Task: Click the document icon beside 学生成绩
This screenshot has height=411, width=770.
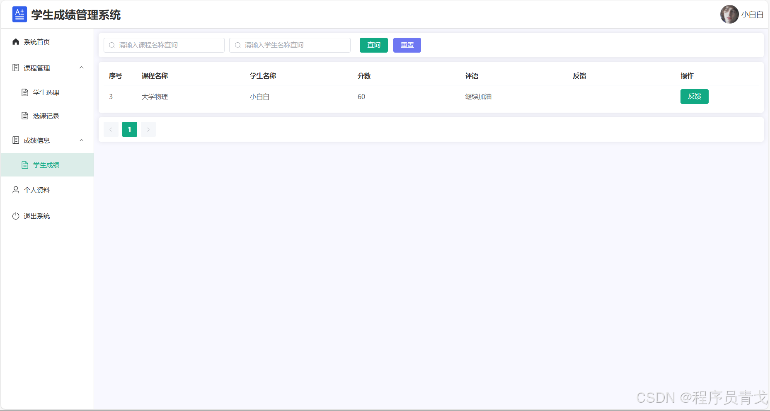Action: click(26, 164)
